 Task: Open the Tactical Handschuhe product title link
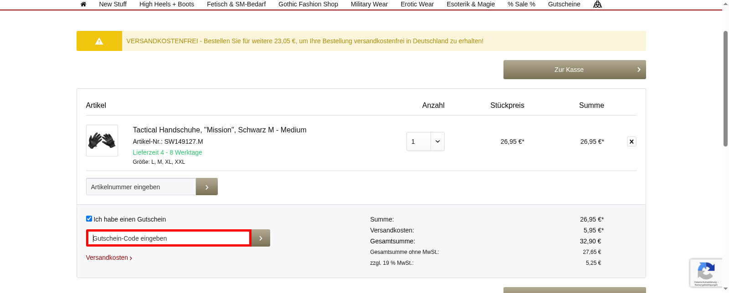point(219,130)
